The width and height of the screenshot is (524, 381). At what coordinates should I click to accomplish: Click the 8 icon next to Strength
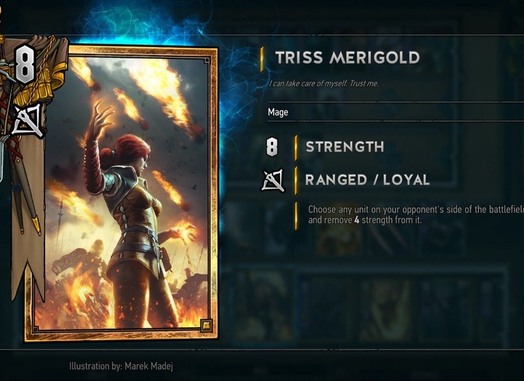(272, 147)
